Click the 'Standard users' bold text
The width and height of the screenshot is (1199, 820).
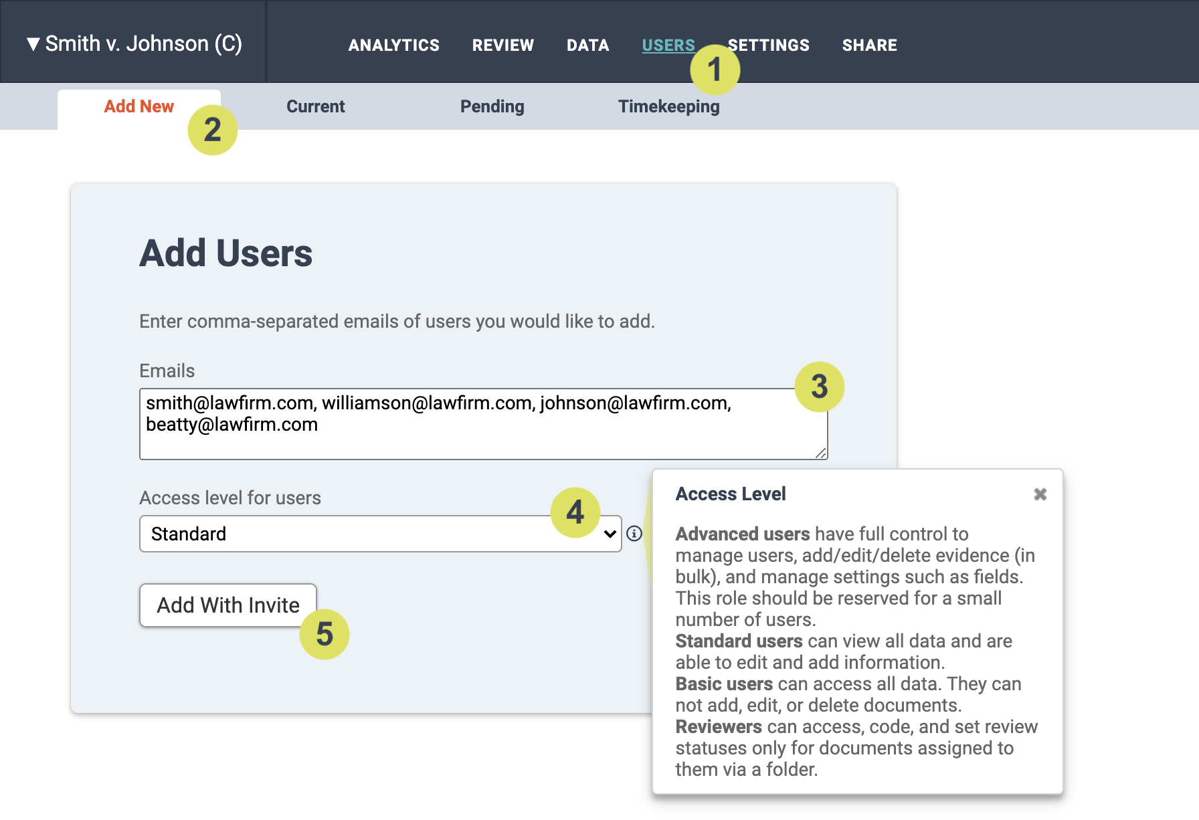pos(739,641)
